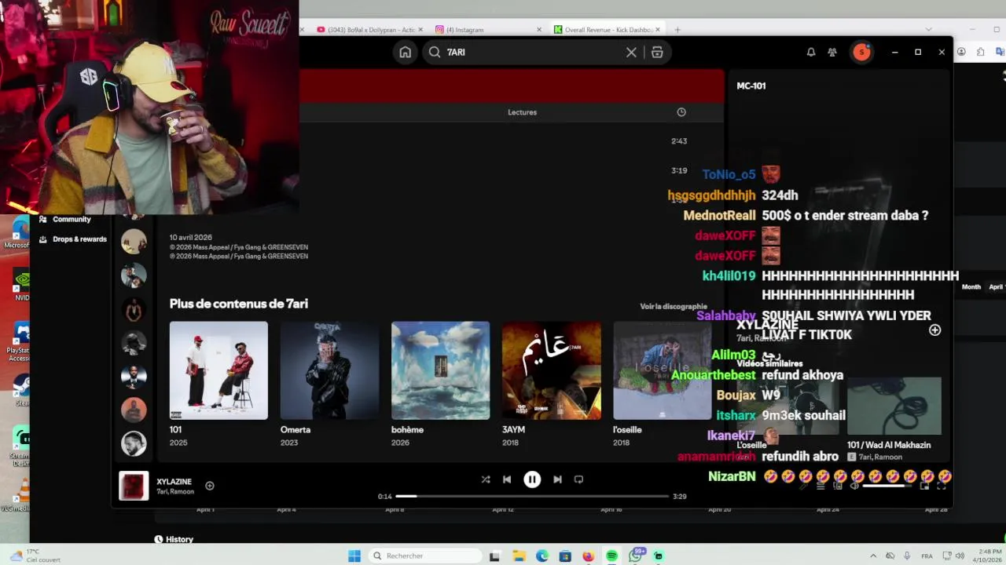Open Spotify friend activity icon
1006x565 pixels.
[832, 52]
